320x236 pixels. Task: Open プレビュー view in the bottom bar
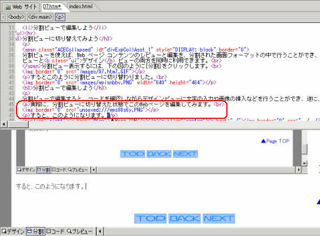[x=80, y=231]
